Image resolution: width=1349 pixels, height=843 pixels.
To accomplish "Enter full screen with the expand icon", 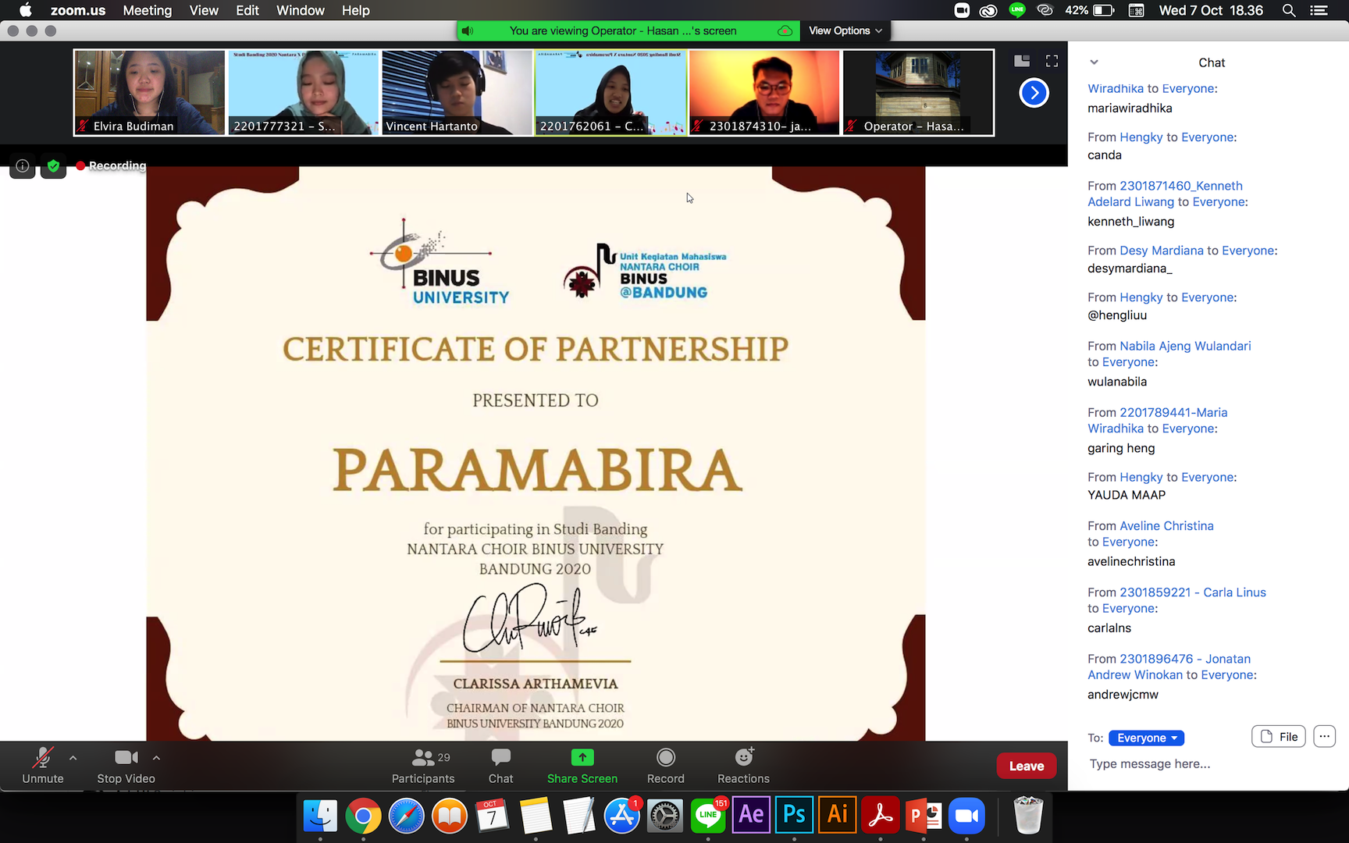I will coord(1052,61).
